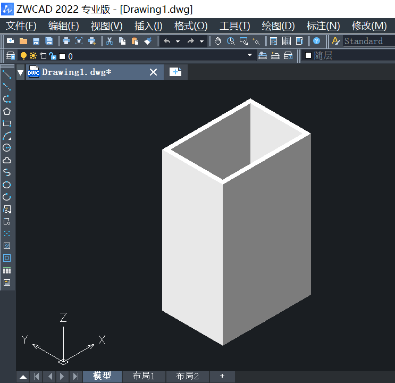The image size is (395, 383).
Task: Select the Zoom Window tool
Action: tap(243, 41)
